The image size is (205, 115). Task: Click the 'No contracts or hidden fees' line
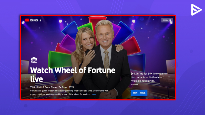click(147, 77)
